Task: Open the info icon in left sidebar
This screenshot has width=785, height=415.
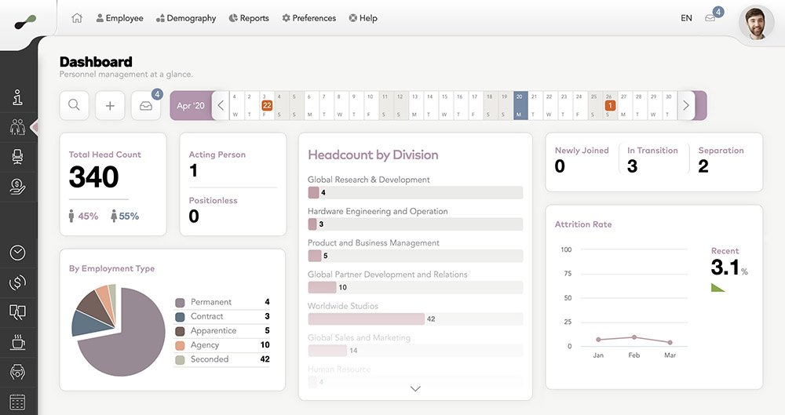Action: pos(18,97)
